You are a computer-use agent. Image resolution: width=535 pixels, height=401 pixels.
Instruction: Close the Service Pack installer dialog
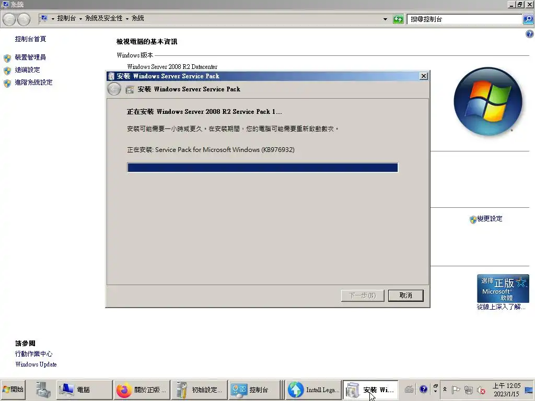coord(423,76)
